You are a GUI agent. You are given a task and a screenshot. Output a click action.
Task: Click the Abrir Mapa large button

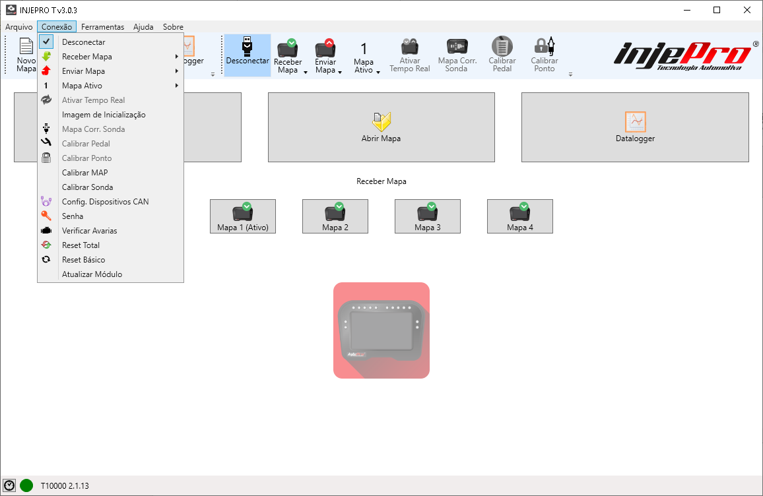pos(381,127)
